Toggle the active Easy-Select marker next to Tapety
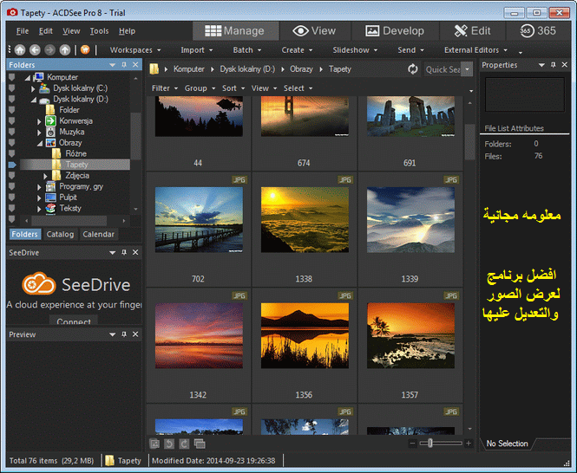This screenshot has height=473, width=577. [x=12, y=165]
